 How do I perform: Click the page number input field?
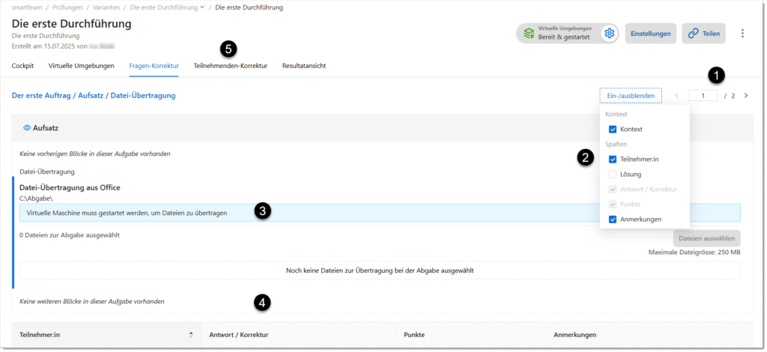pos(703,96)
